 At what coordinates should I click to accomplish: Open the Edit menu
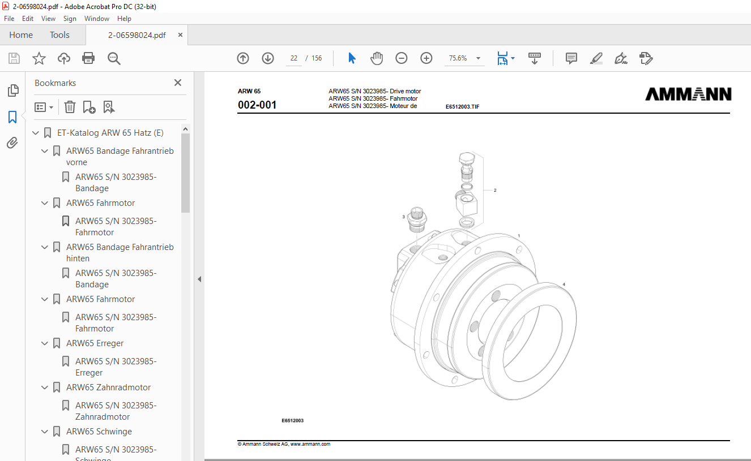point(28,19)
